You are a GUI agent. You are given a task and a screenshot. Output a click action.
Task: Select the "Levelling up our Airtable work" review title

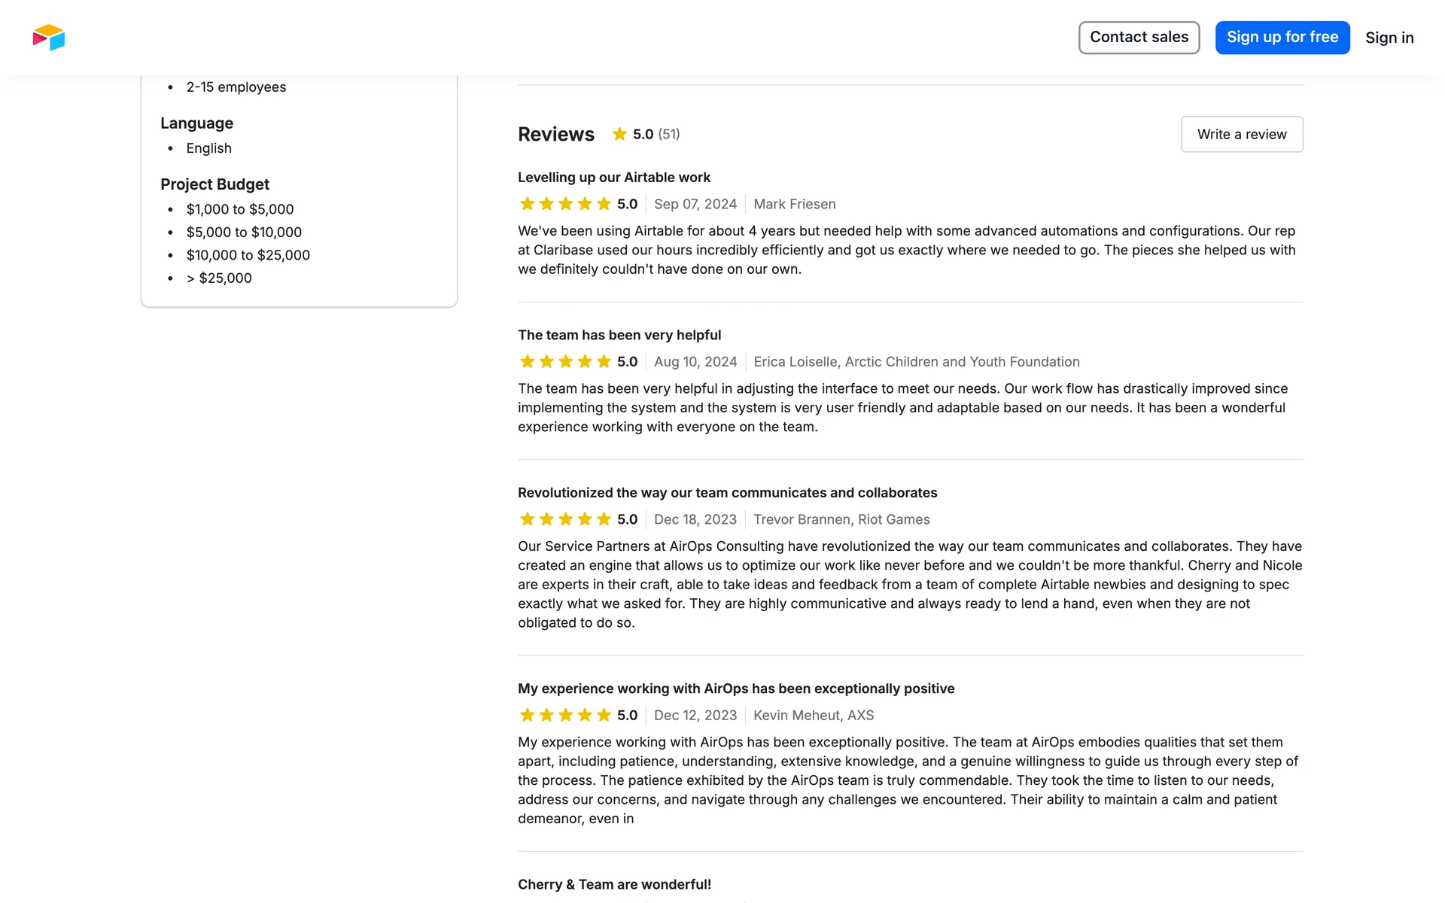tap(614, 178)
